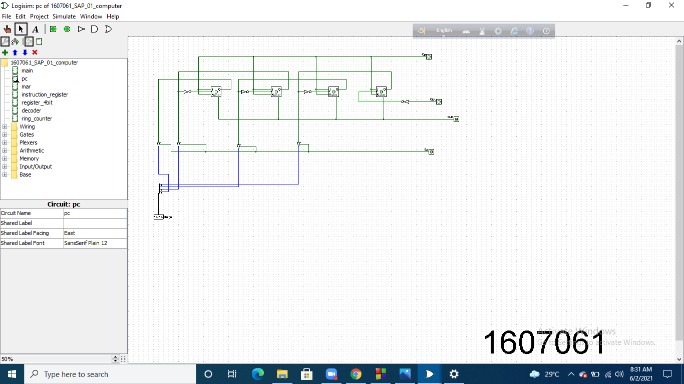The width and height of the screenshot is (684, 384).
Task: Select the output pin tool
Action: coord(67,29)
